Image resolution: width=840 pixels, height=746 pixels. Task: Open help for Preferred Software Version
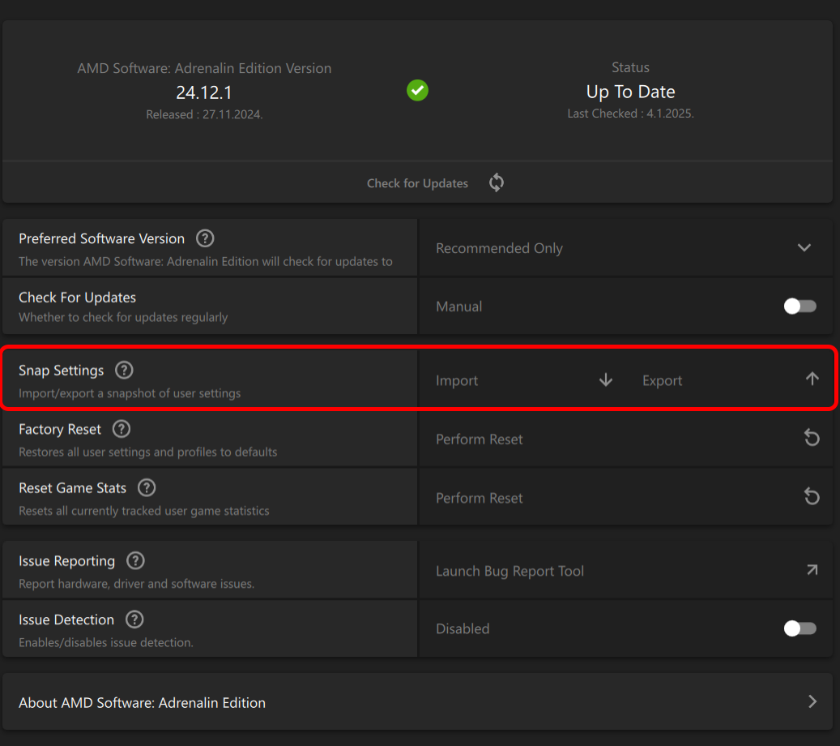[205, 238]
